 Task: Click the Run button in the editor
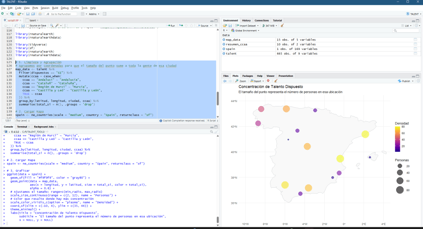[171, 26]
